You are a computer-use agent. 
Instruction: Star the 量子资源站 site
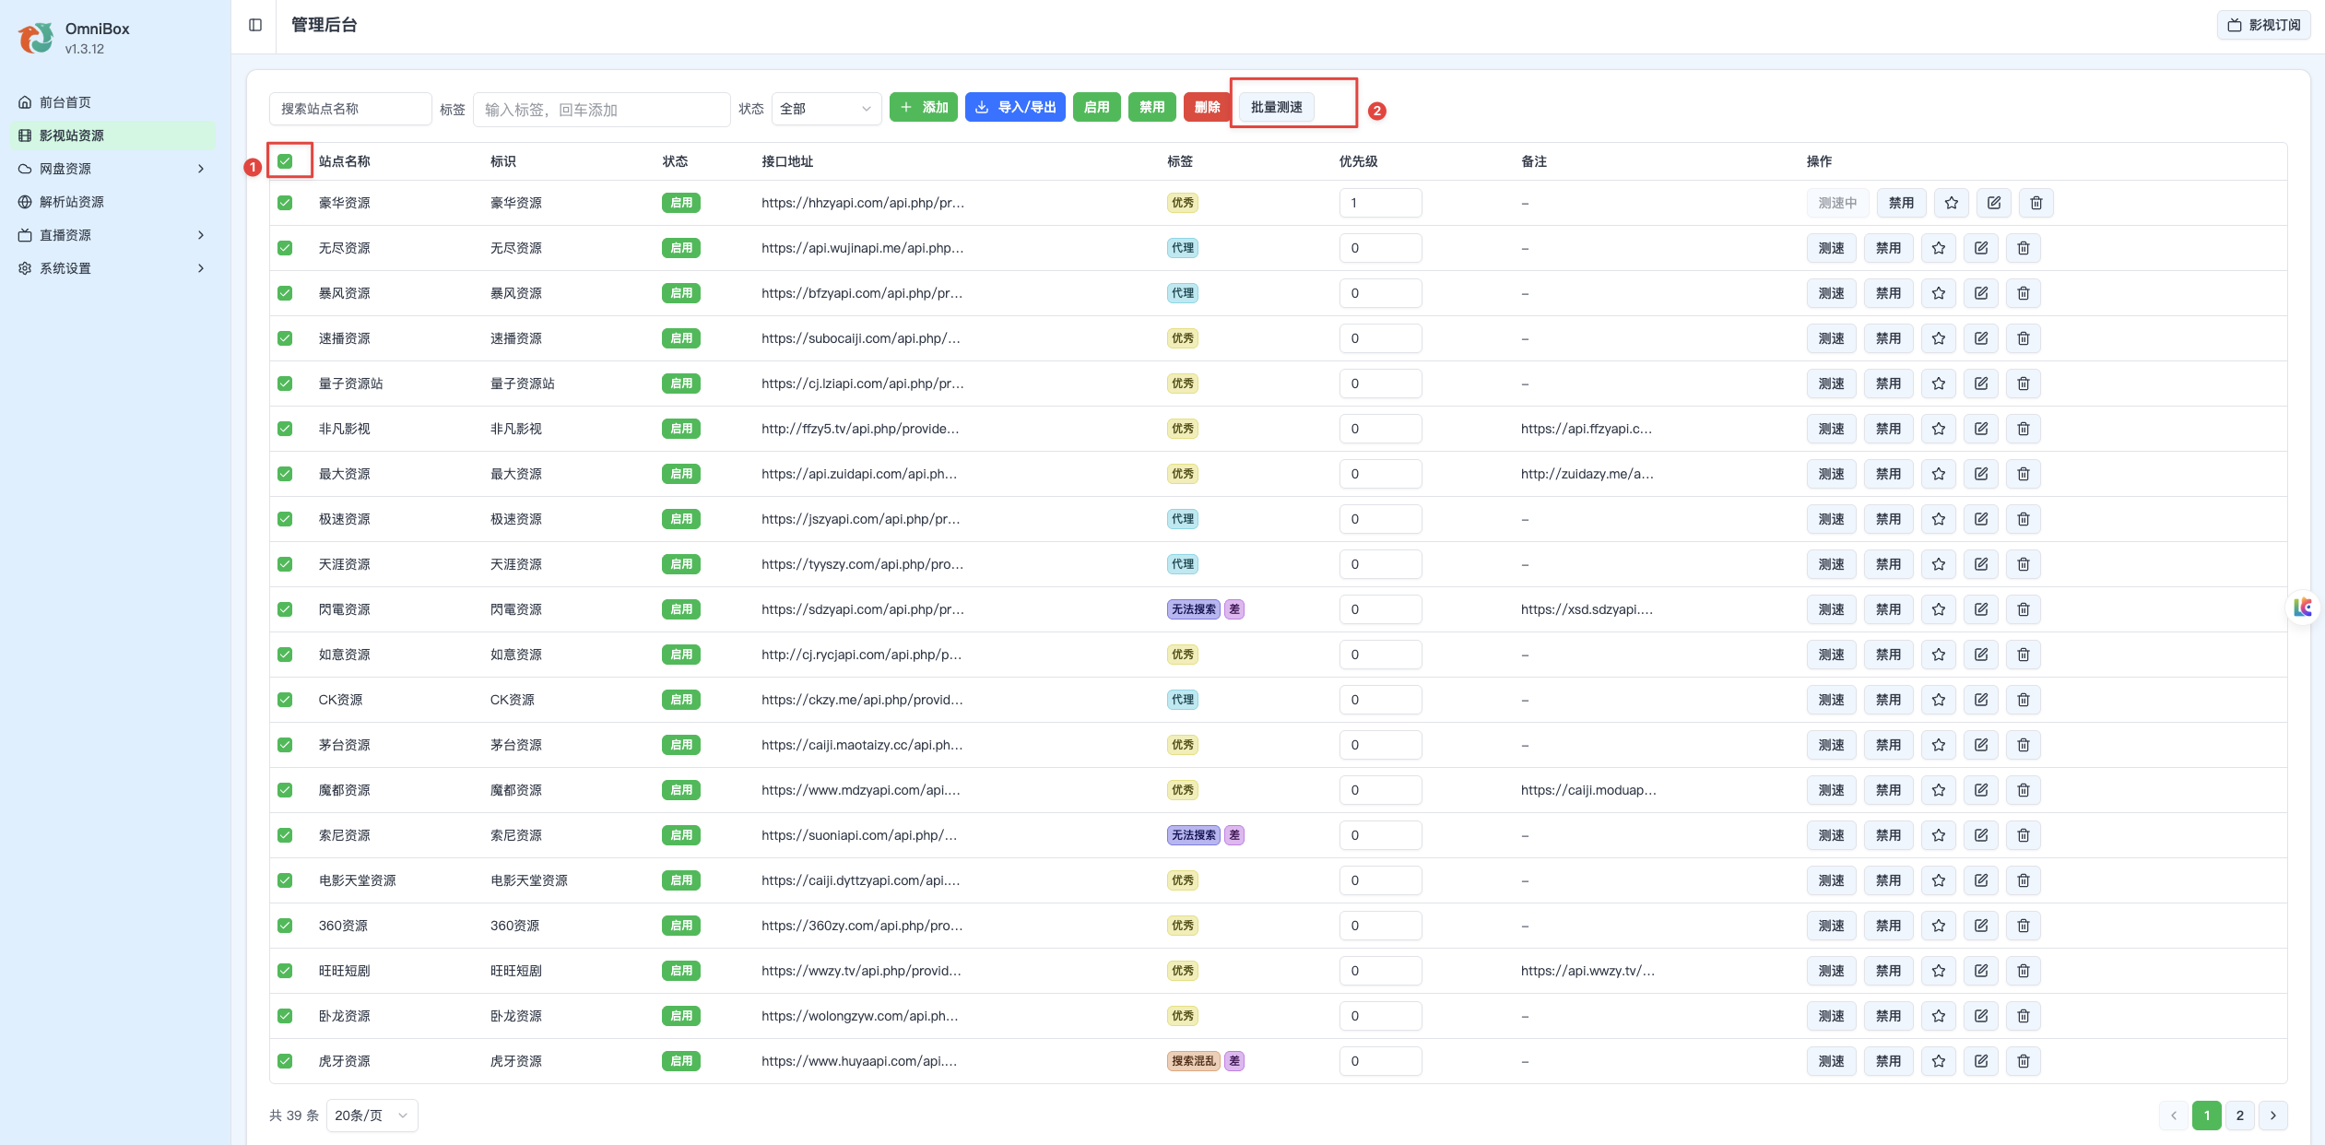point(1939,384)
